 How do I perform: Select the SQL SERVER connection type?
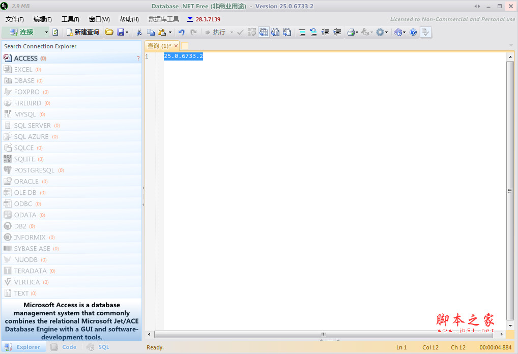pos(72,126)
